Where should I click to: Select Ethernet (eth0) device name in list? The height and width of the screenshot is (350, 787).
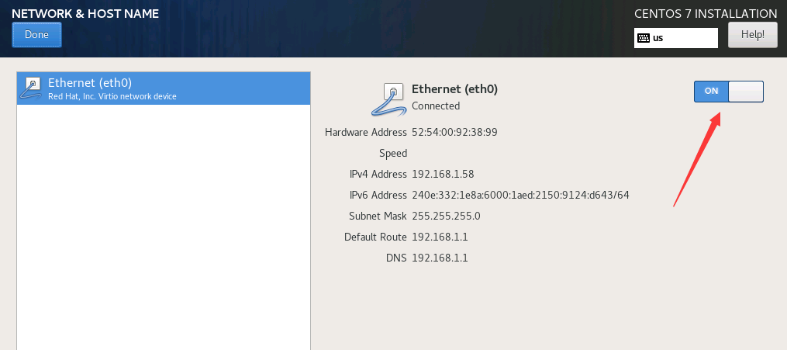tap(90, 82)
